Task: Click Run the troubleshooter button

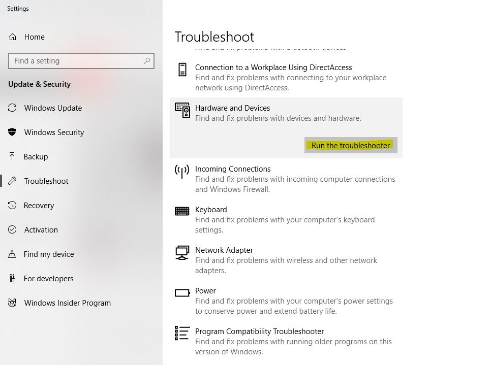Action: [x=351, y=145]
